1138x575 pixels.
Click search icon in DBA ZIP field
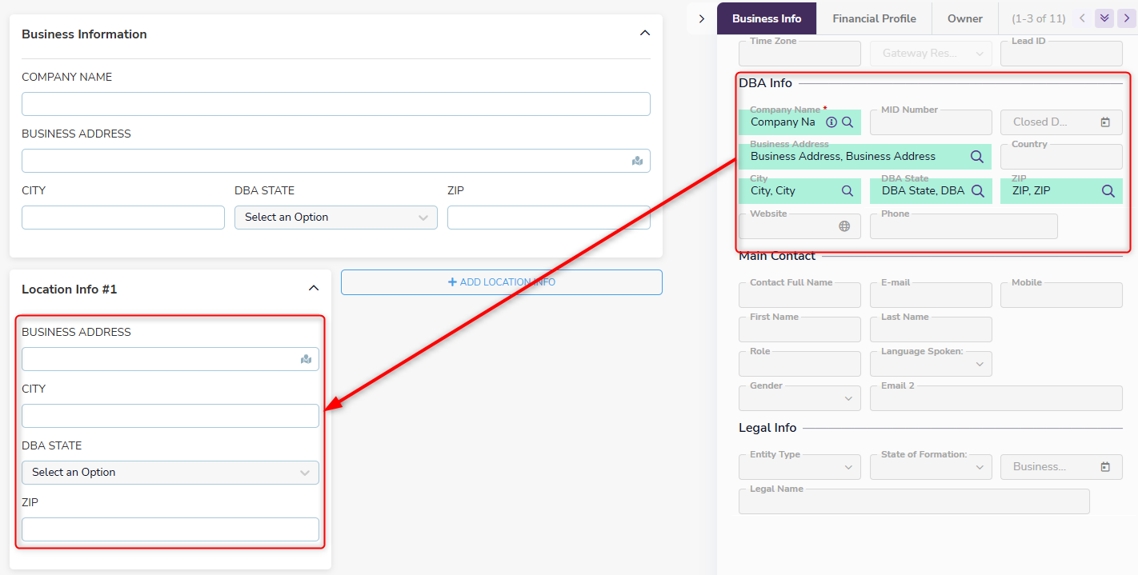click(1108, 191)
